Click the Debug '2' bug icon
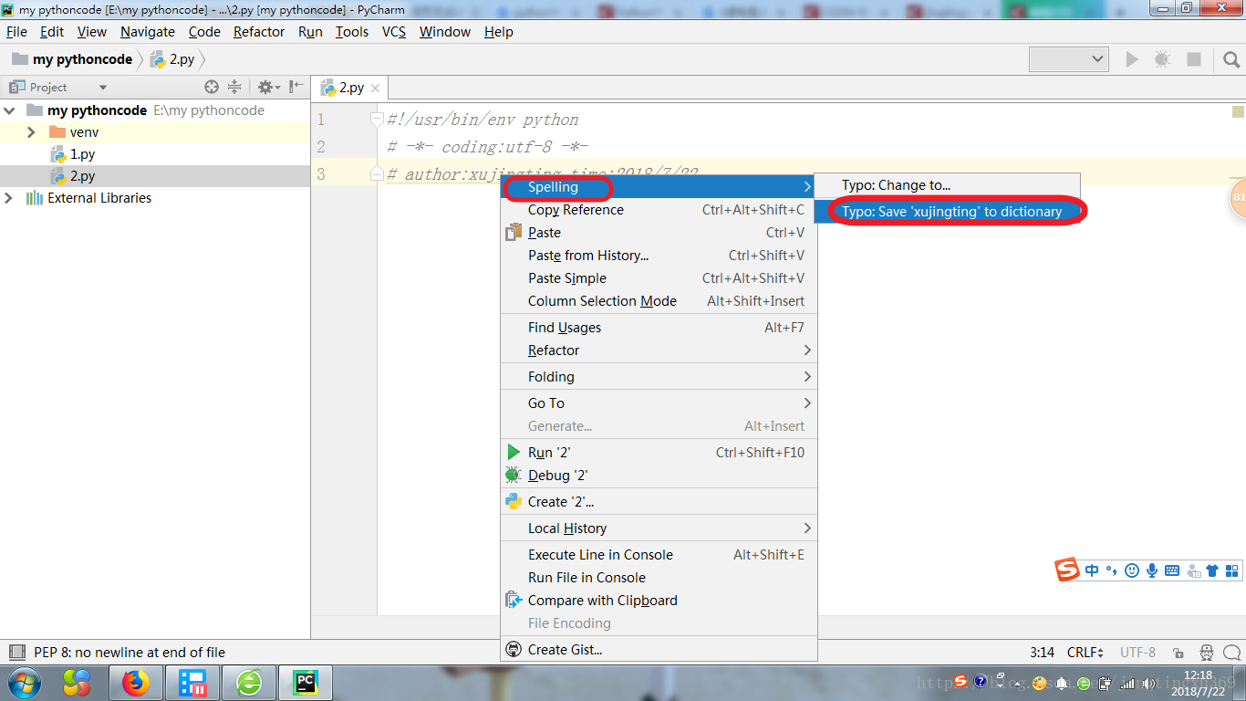The height and width of the screenshot is (701, 1246). [513, 475]
